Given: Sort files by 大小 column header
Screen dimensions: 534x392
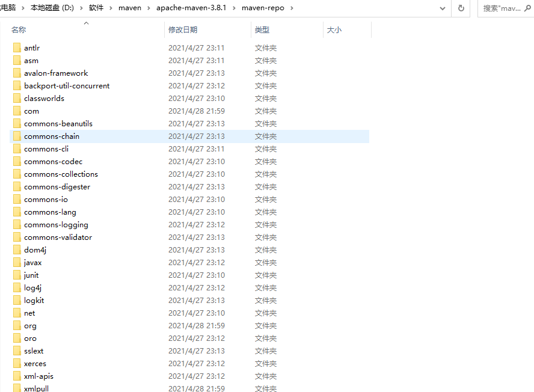Looking at the screenshot, I should 334,30.
